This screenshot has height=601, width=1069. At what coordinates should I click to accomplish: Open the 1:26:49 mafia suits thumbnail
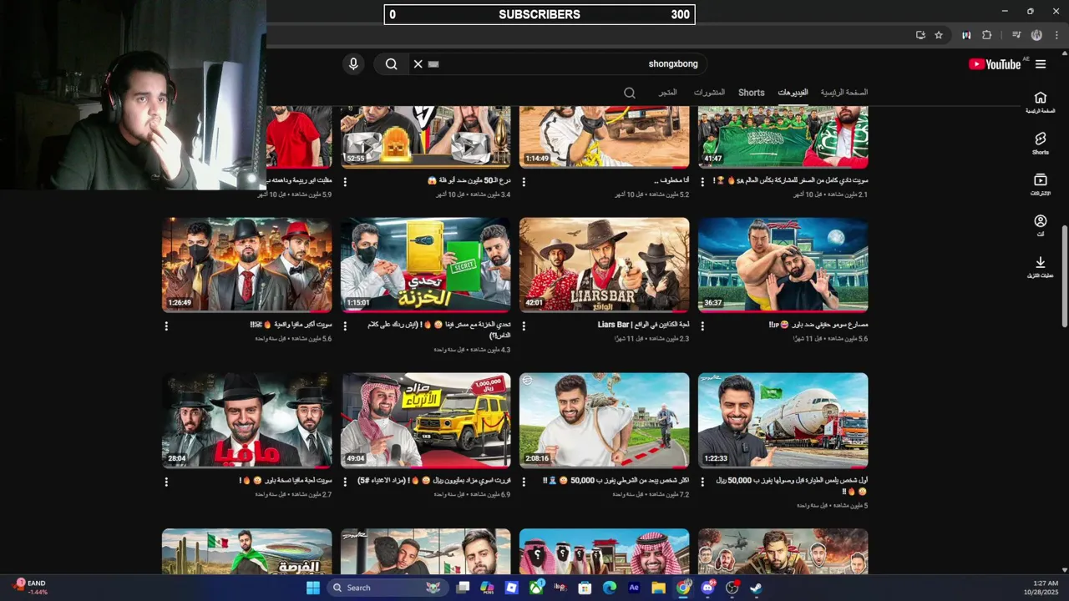(x=247, y=265)
